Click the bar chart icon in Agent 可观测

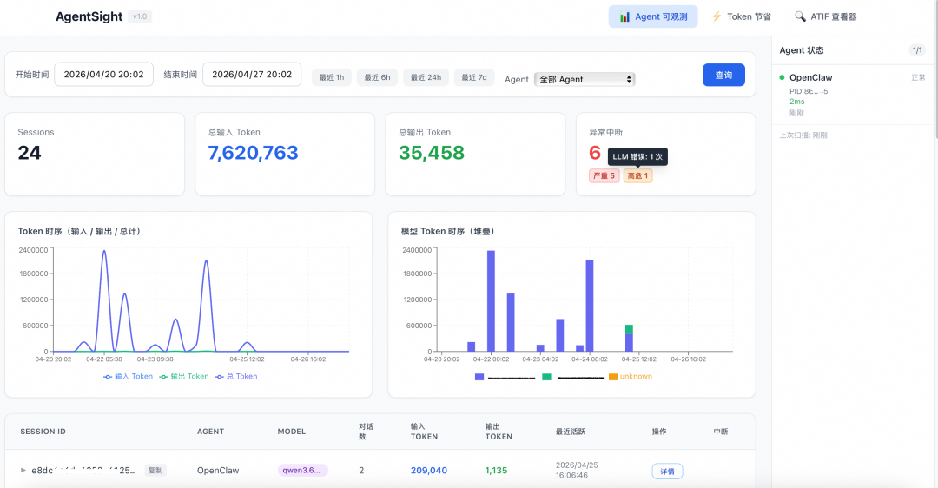[x=624, y=16]
